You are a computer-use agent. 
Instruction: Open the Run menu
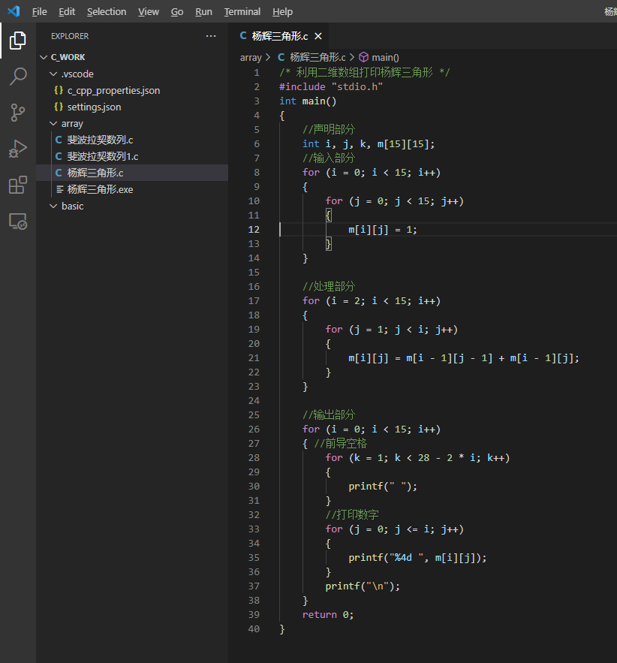[203, 12]
